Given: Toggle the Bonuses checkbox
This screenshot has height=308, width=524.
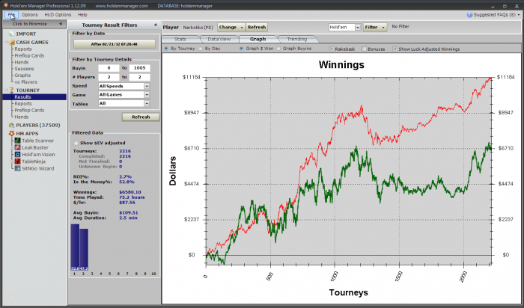Looking at the screenshot, I should pyautogui.click(x=365, y=49).
